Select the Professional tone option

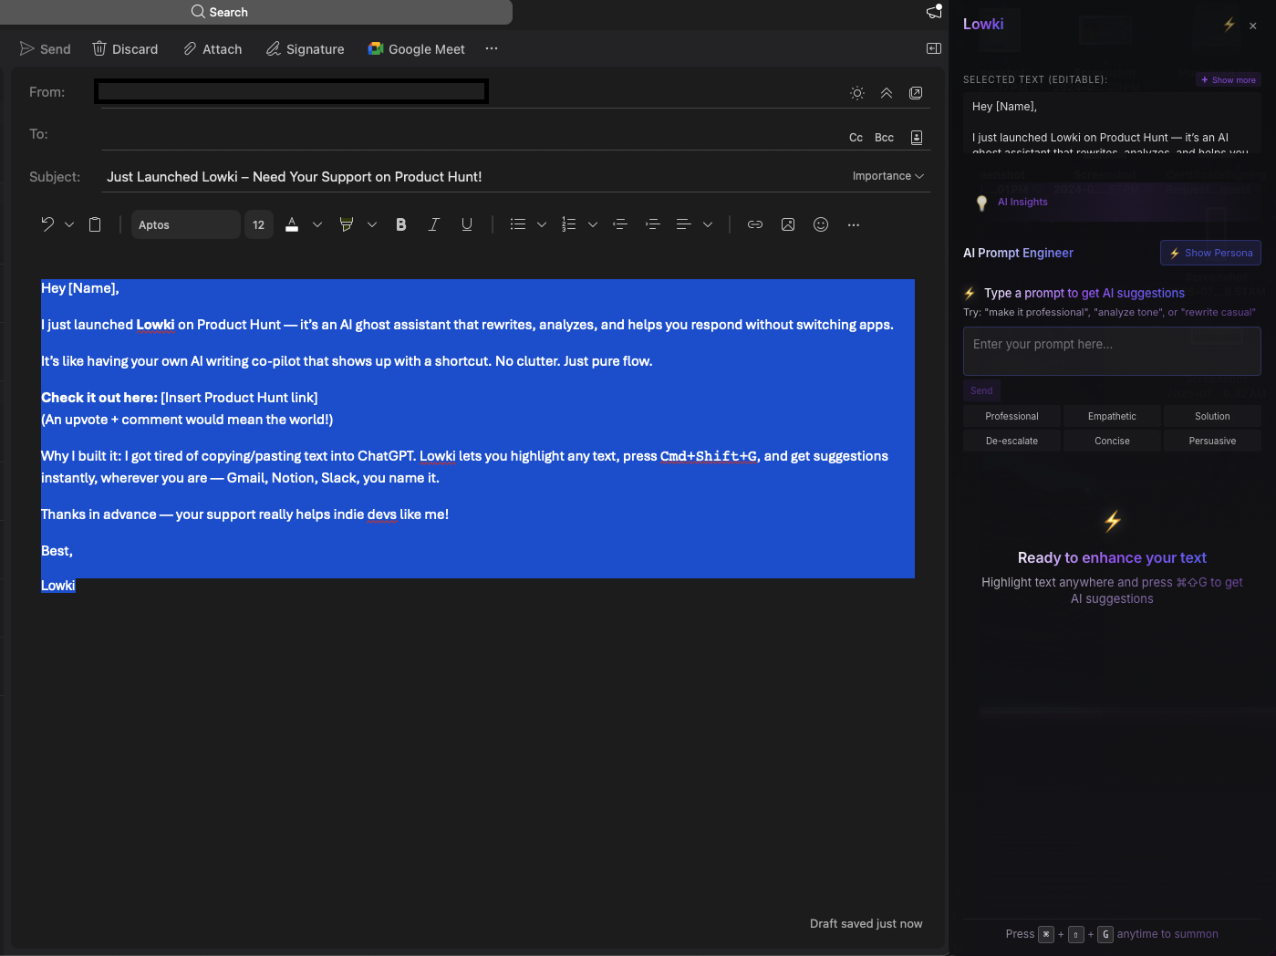coord(1011,416)
